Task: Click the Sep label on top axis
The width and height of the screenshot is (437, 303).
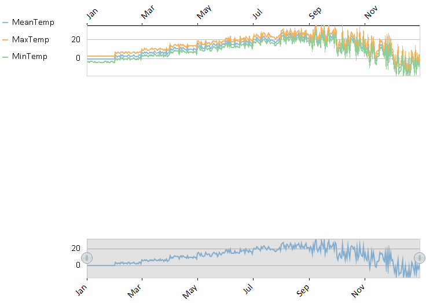Action: click(x=314, y=14)
